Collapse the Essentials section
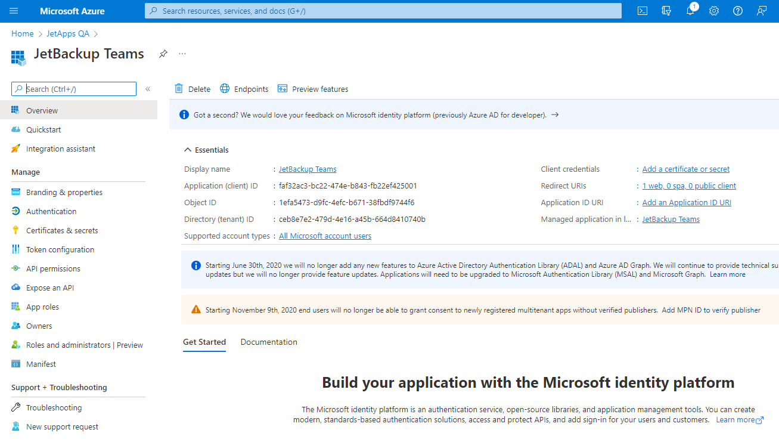The height and width of the screenshot is (445, 779). [188, 150]
